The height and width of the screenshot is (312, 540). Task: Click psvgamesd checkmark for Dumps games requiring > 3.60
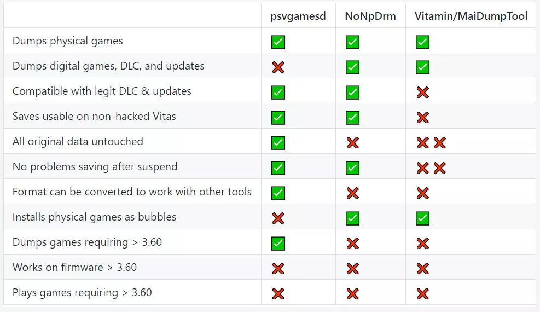[278, 243]
